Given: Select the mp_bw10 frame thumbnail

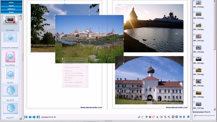Looking at the screenshot, I should (10, 91).
